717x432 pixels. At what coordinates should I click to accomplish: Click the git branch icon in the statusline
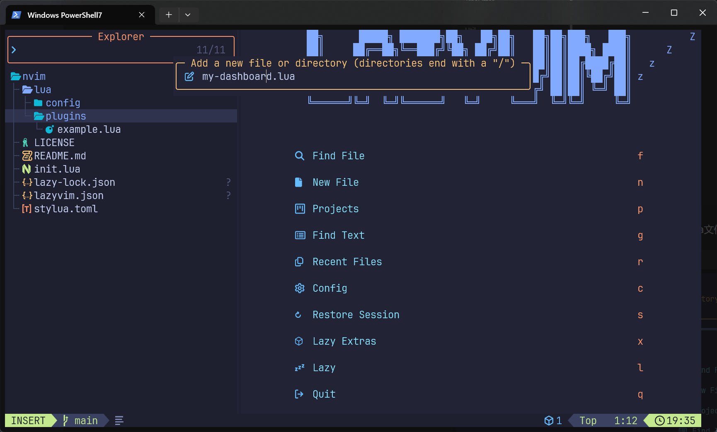tap(65, 420)
